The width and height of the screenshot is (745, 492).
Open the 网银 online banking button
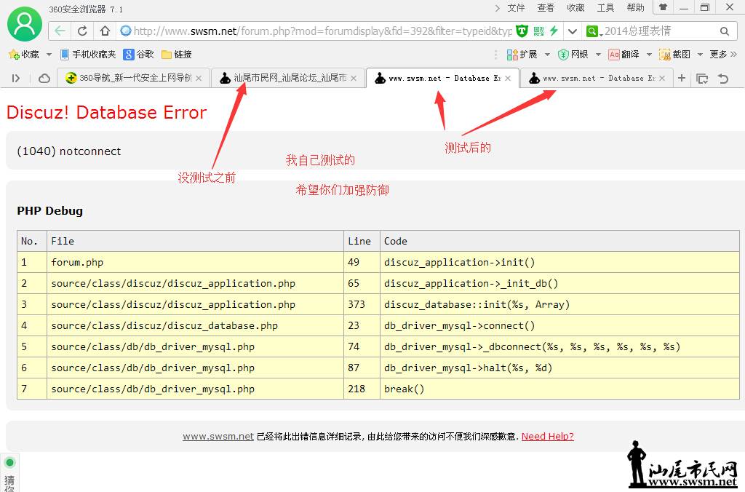(x=573, y=54)
